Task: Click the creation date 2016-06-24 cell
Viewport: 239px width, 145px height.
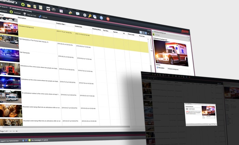Action: (x=68, y=95)
